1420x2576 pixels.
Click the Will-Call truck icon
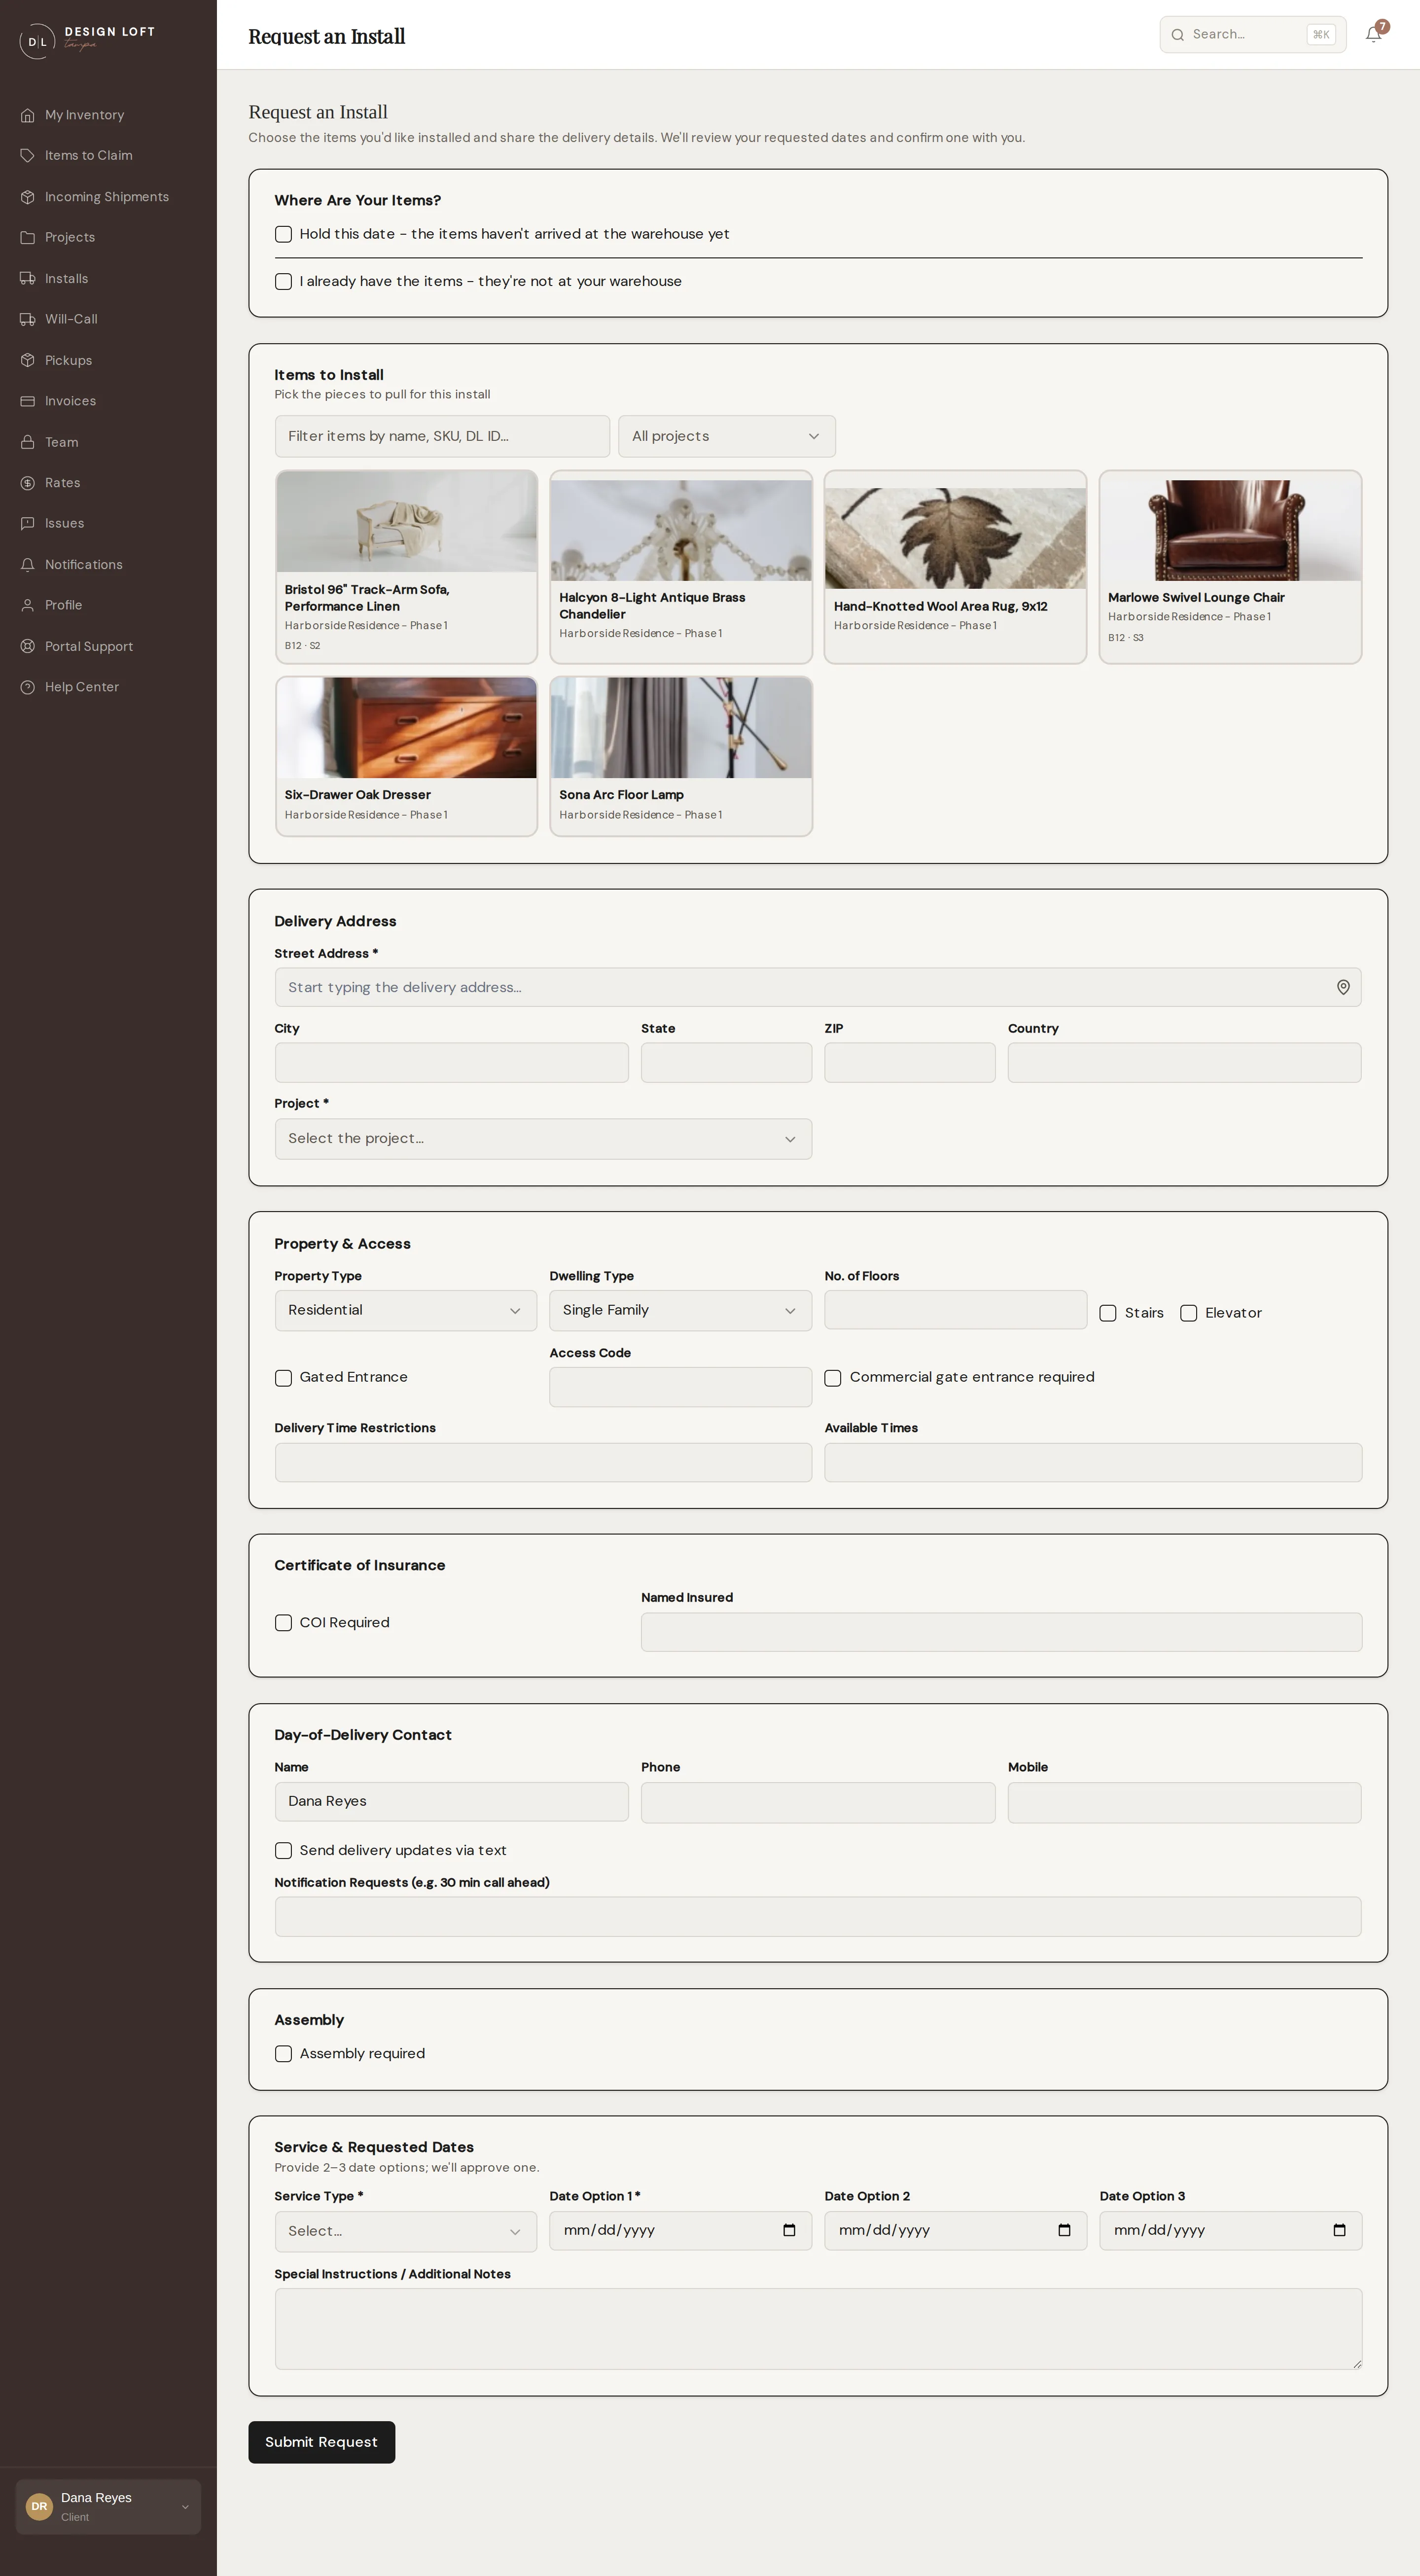click(x=28, y=320)
